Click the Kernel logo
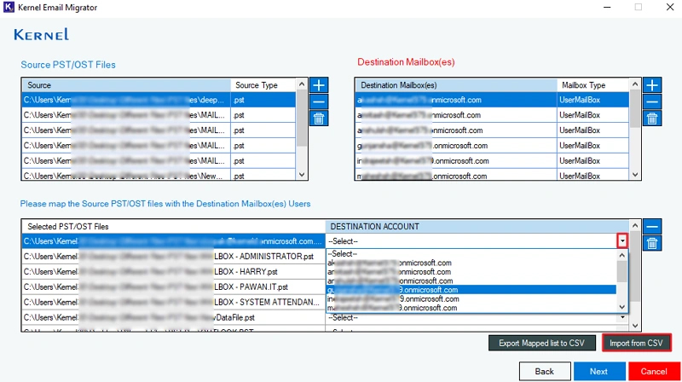682x382 pixels. [x=41, y=34]
